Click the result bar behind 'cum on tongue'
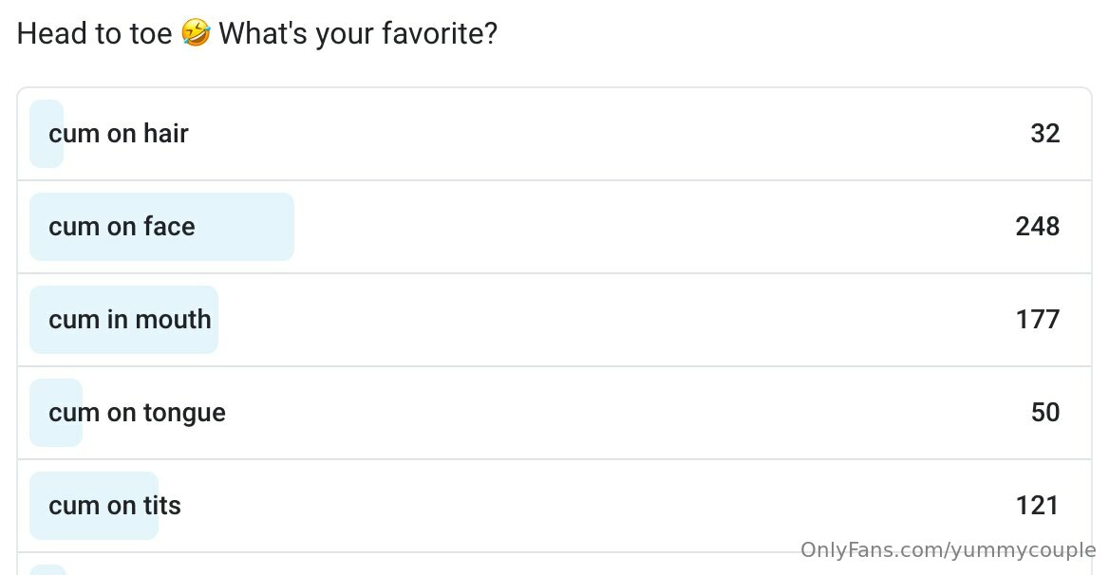The height and width of the screenshot is (575, 1109). tap(56, 413)
